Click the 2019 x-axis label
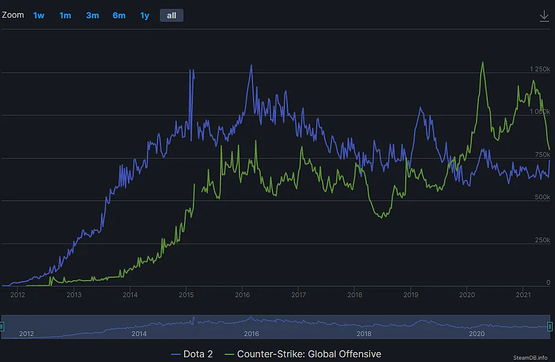Screen dimensions: 555x362 pos(410,295)
